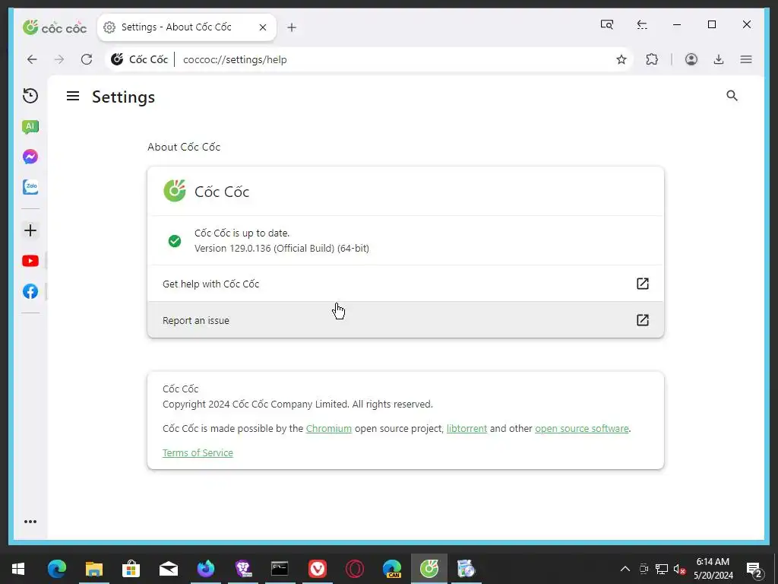Open the Extensions puzzle icon

652,59
